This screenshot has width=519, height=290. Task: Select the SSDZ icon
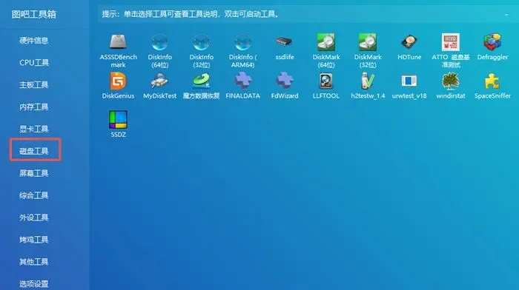(118, 120)
